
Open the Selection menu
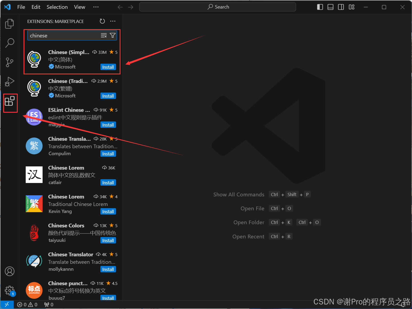click(x=57, y=7)
